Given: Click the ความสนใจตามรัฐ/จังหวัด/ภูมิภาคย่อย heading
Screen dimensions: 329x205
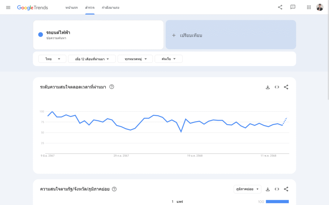Looking at the screenshot, I should pos(75,189).
